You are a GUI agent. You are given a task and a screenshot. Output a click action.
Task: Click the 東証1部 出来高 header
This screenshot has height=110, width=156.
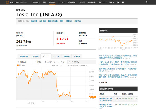pos(118,89)
